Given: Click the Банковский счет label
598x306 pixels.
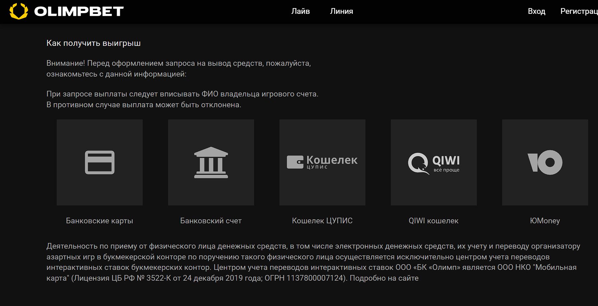Looking at the screenshot, I should coord(211,221).
